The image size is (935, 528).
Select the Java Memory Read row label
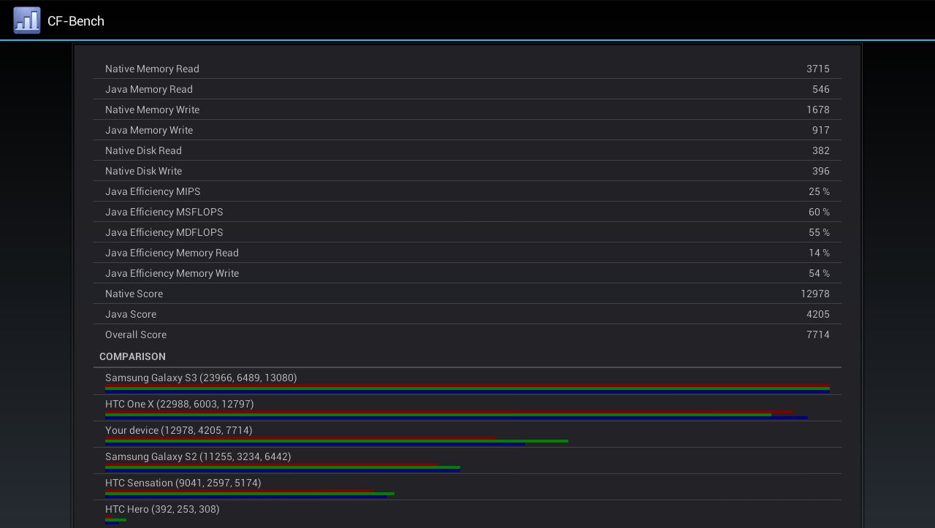point(149,89)
